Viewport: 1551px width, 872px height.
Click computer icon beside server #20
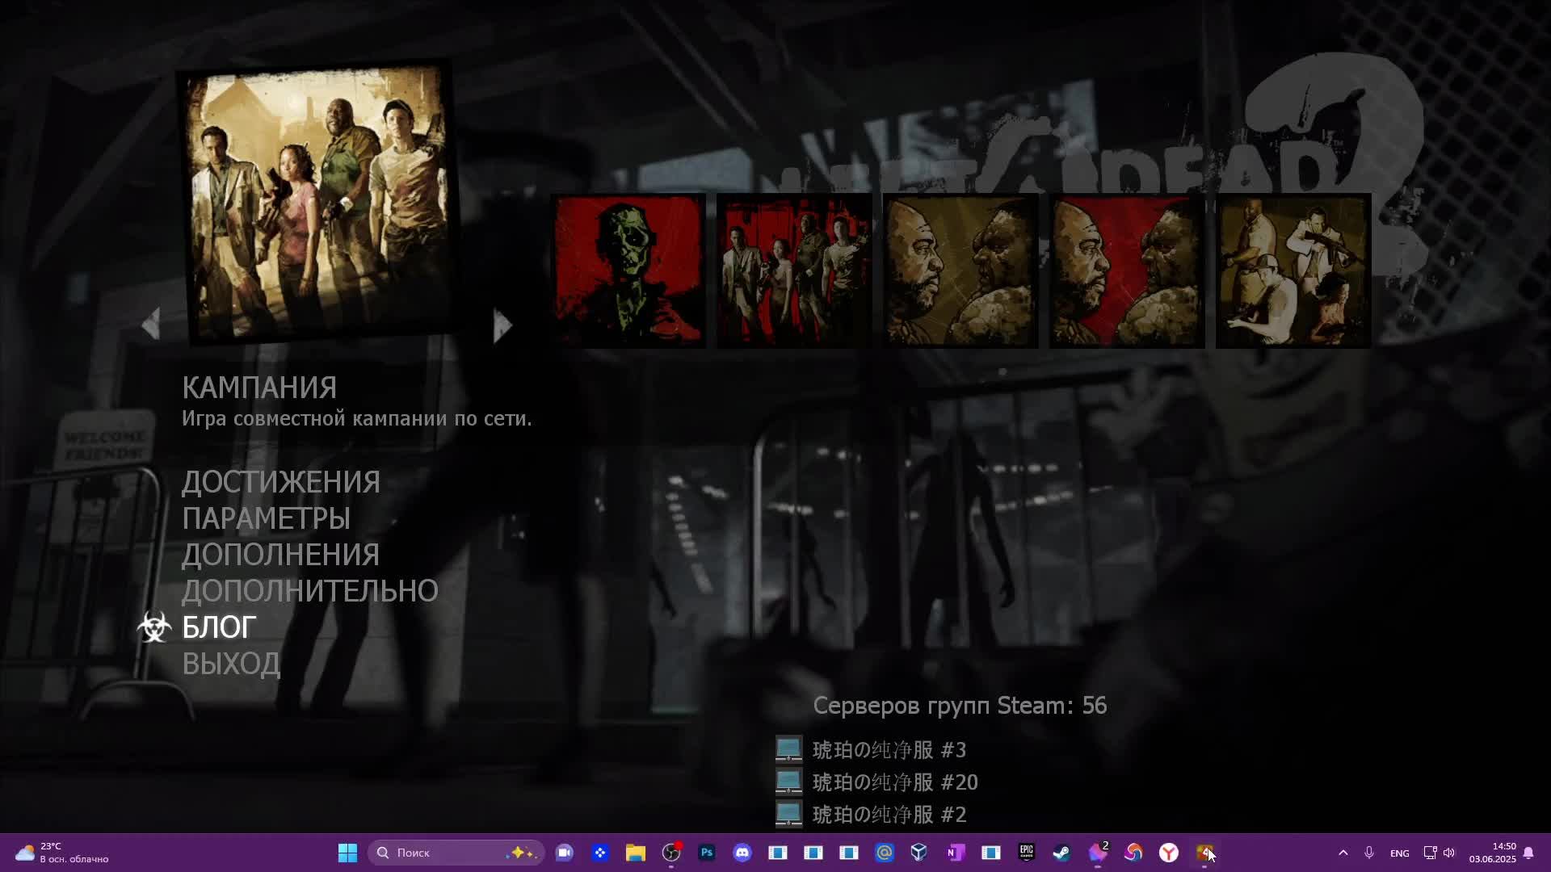788,782
